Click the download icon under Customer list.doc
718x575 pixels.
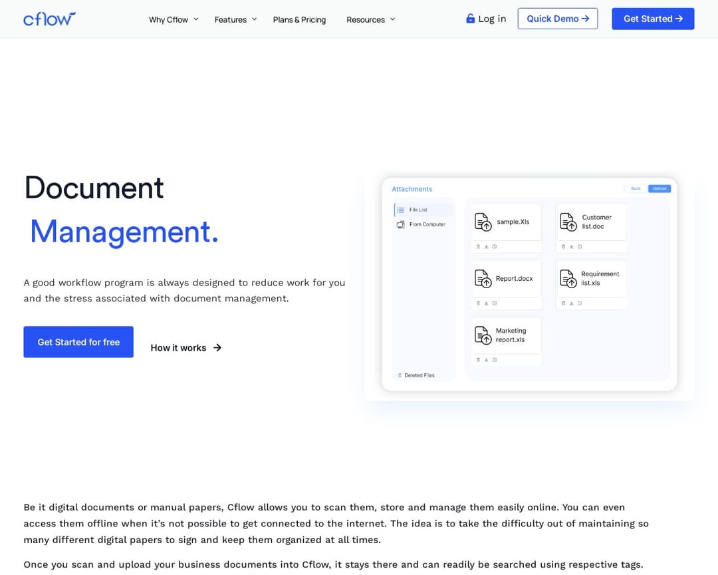pyautogui.click(x=572, y=247)
